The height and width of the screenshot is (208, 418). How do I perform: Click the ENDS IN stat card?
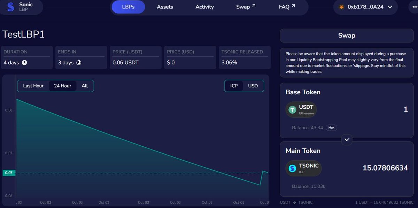[81, 57]
